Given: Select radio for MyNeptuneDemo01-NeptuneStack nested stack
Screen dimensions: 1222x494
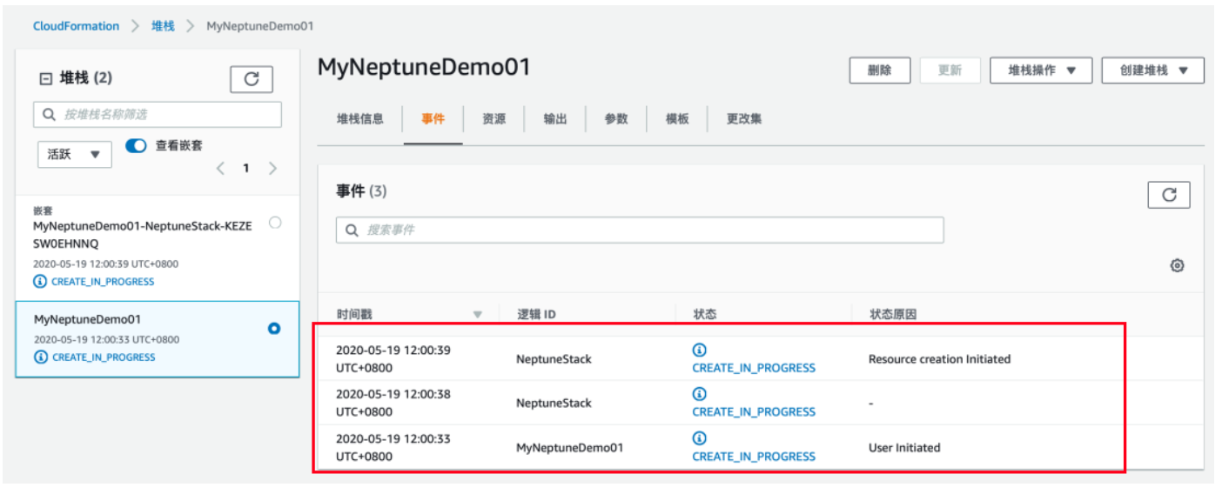Looking at the screenshot, I should [275, 223].
